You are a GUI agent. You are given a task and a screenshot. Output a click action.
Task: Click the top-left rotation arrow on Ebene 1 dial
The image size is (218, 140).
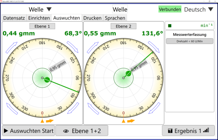[x=11, y=48]
